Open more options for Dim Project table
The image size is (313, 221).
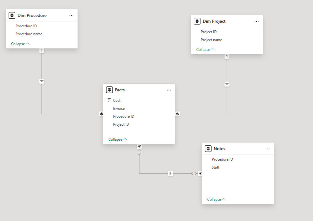257,21
